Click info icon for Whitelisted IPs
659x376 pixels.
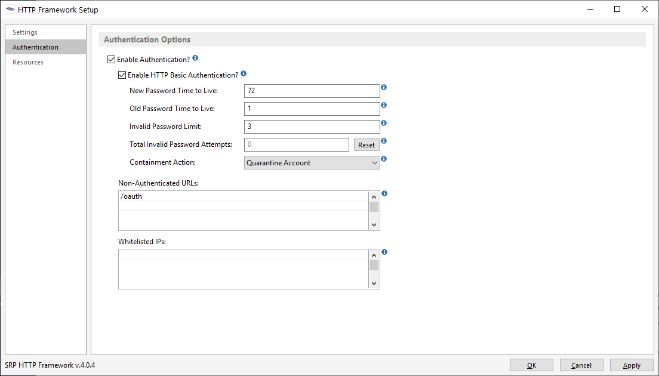pos(384,252)
